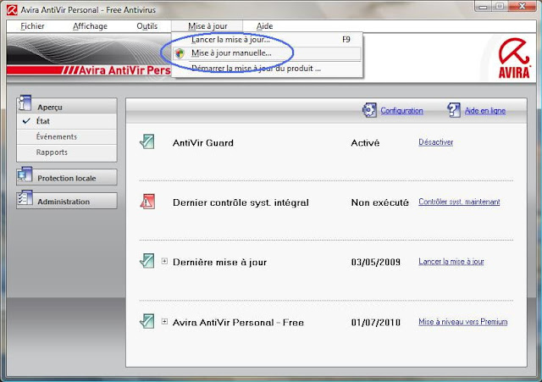Click the Configuration gear icon

point(369,110)
